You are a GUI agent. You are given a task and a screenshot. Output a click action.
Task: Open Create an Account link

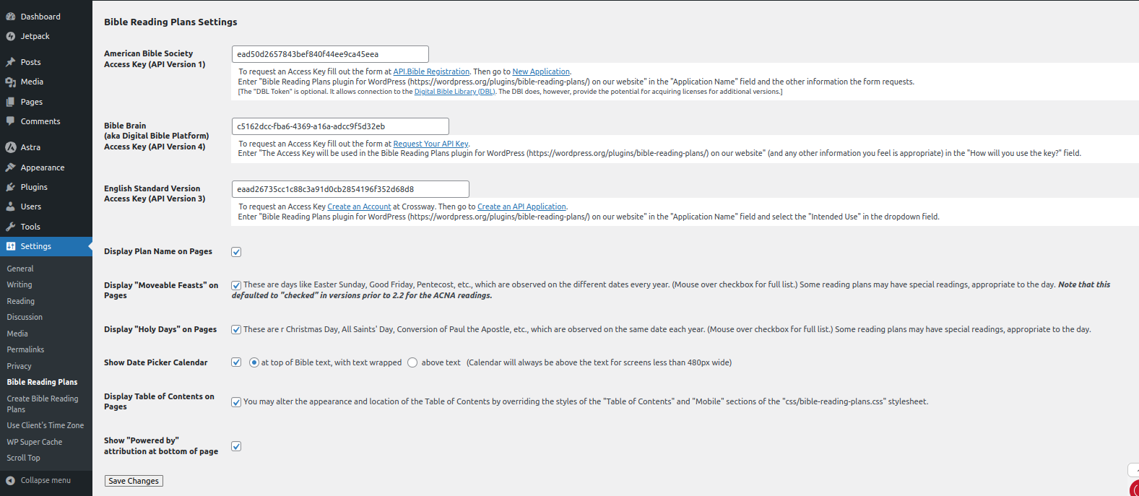(359, 206)
